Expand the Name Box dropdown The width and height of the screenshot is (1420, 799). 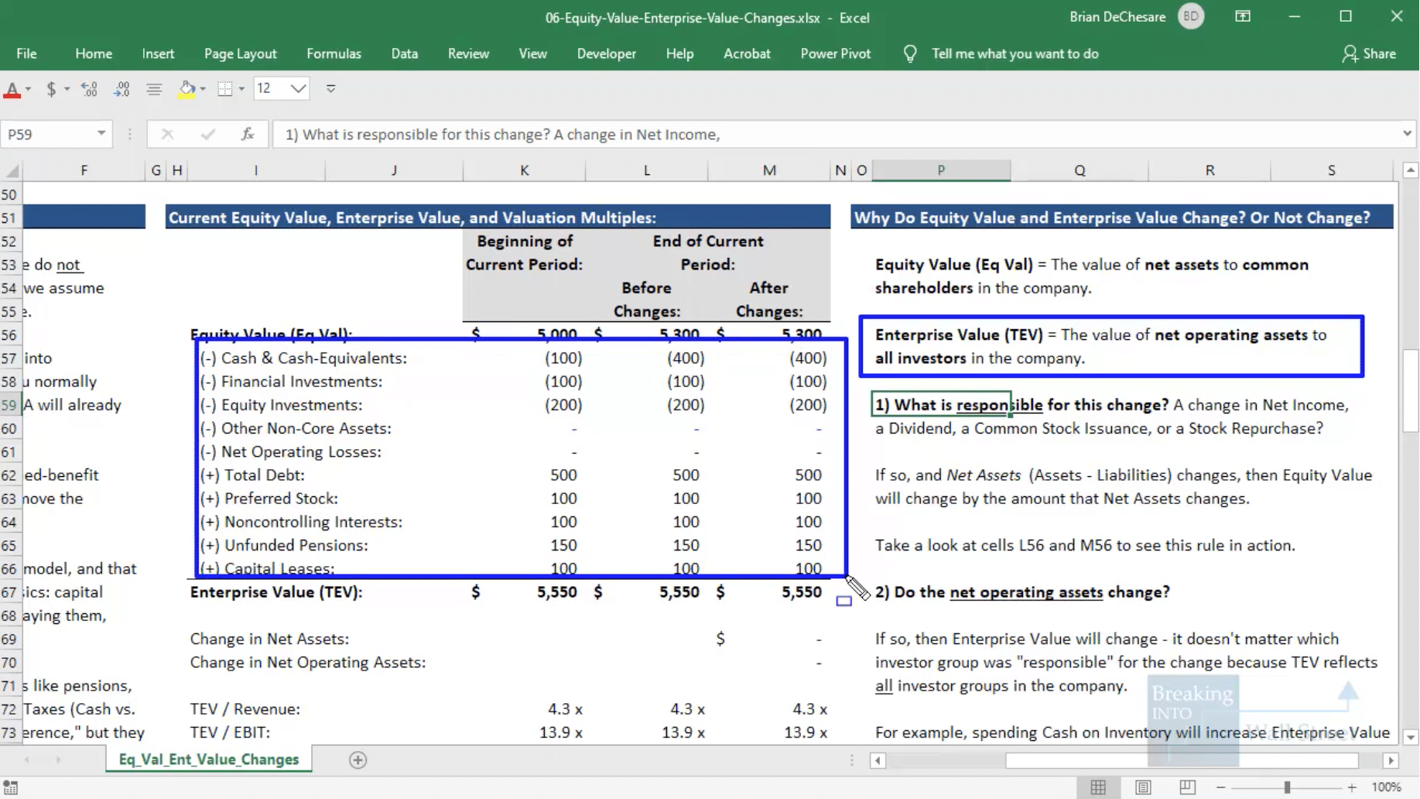(101, 134)
